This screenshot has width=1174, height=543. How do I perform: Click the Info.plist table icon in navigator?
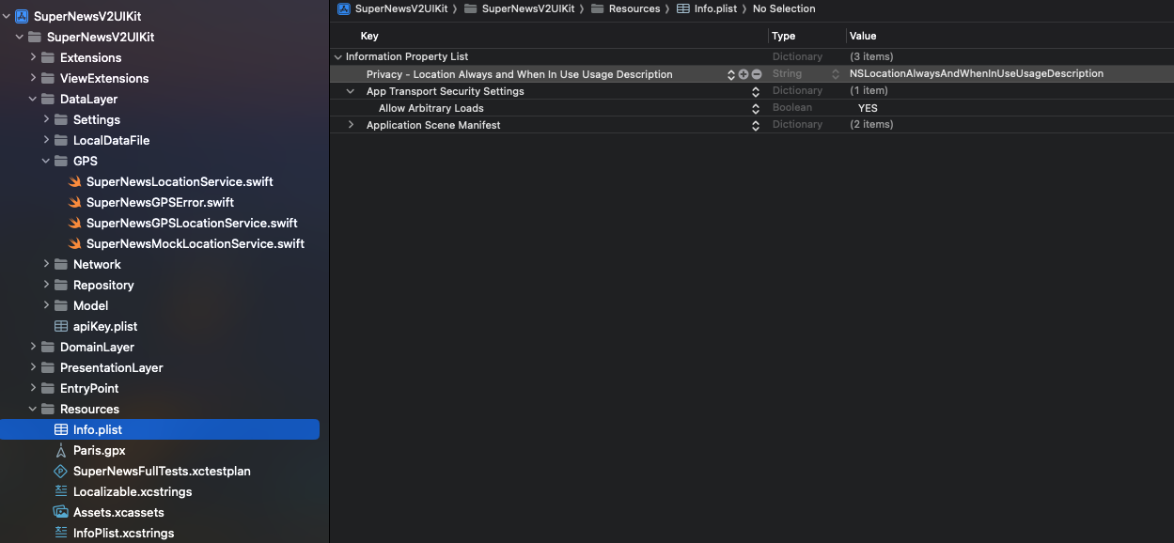pyautogui.click(x=61, y=429)
